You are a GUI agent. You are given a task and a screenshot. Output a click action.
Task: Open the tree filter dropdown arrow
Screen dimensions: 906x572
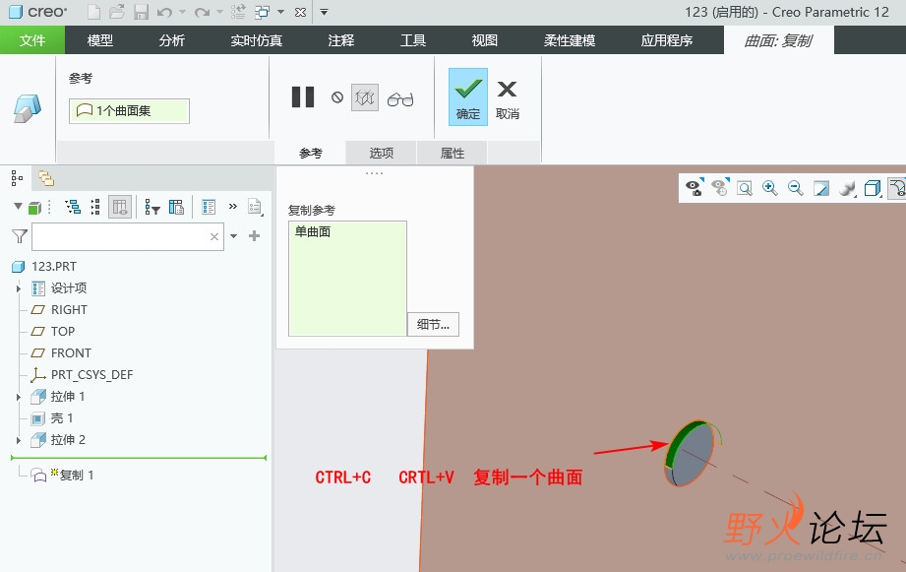(x=233, y=236)
